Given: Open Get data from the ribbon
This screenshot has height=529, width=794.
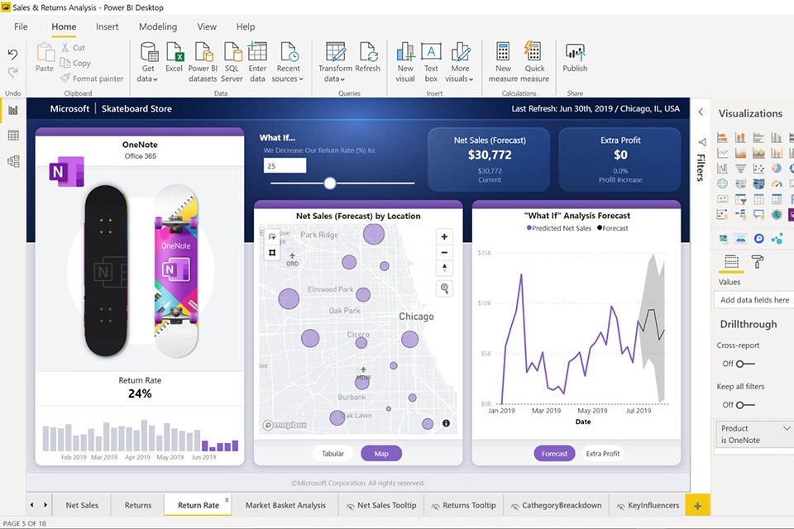Looking at the screenshot, I should (x=147, y=60).
